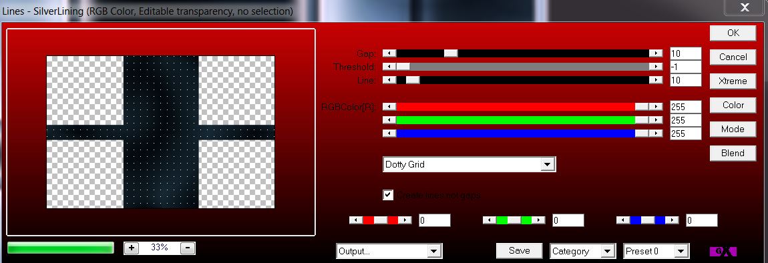This screenshot has width=768, height=263.
Task: Click the Xtreme button
Action: pyautogui.click(x=733, y=81)
